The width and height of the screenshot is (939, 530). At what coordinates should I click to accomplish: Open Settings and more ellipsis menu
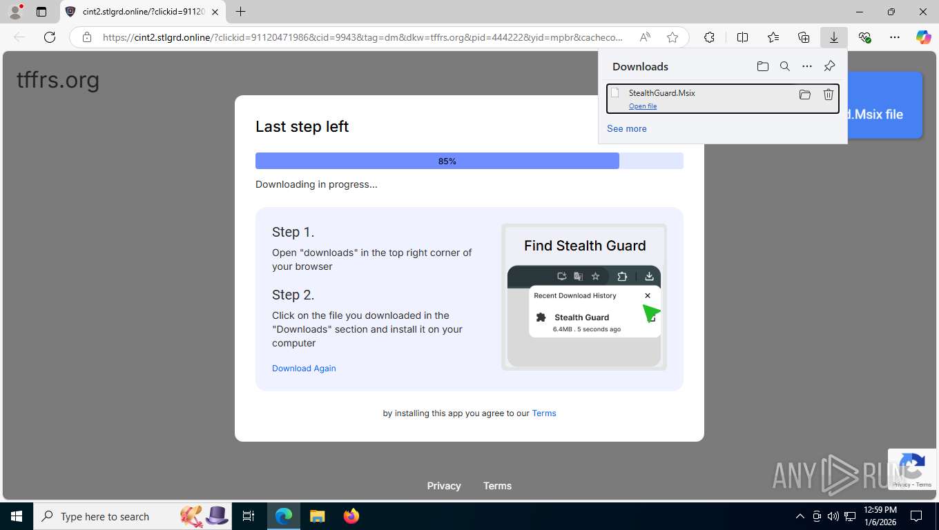(x=895, y=37)
